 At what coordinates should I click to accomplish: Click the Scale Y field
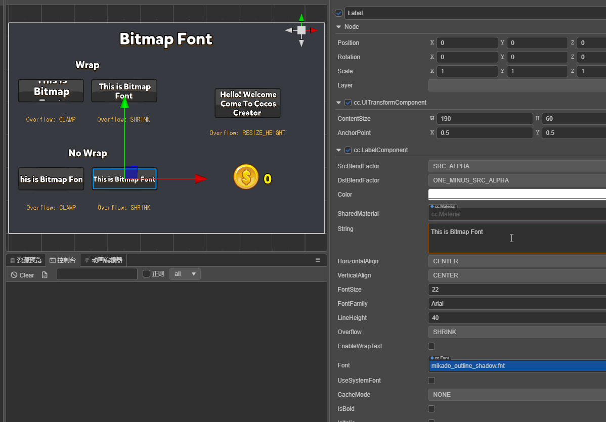click(x=537, y=71)
